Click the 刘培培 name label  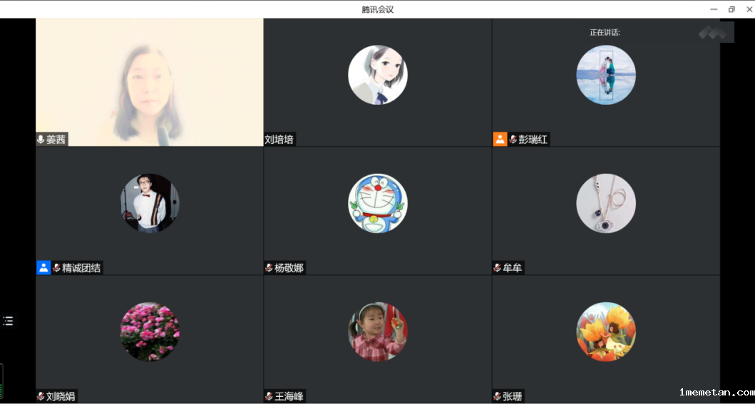click(279, 140)
